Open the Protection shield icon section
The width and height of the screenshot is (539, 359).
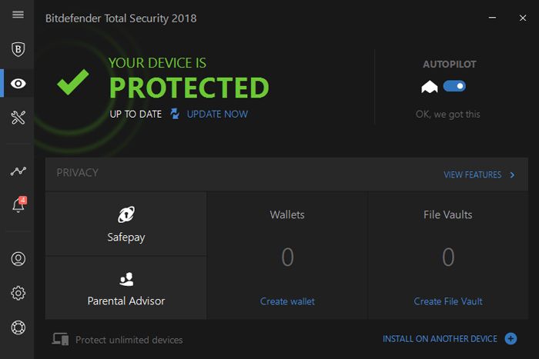click(x=18, y=49)
